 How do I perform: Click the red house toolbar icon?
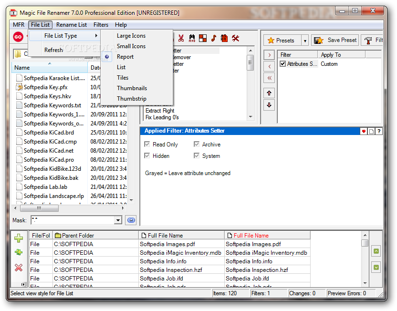point(224,38)
